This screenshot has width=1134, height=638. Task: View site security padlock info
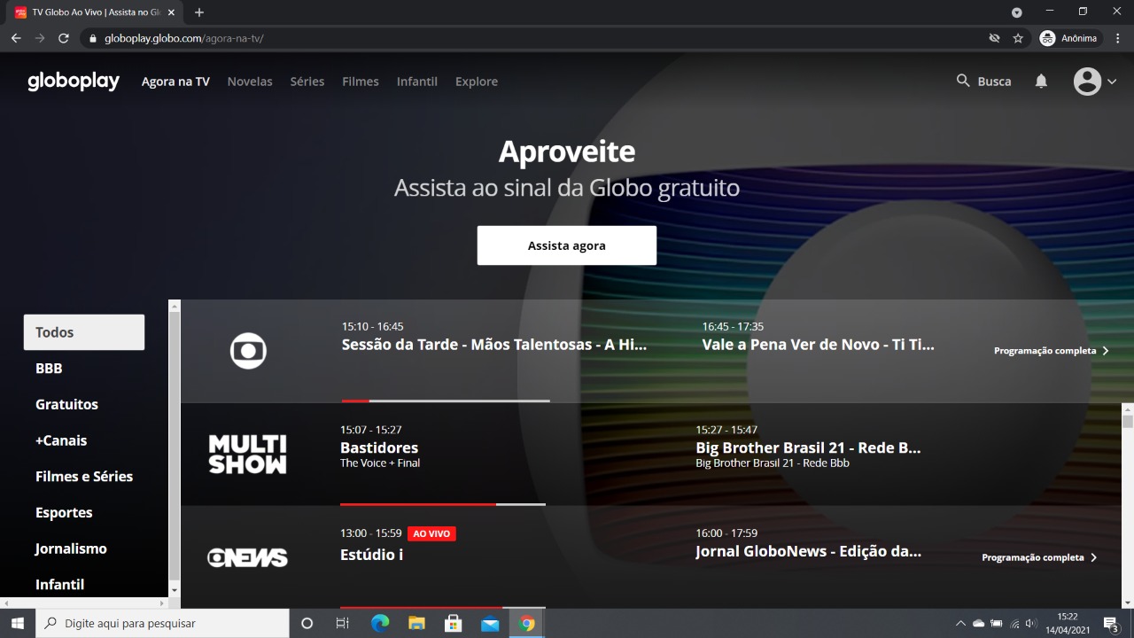tap(92, 38)
